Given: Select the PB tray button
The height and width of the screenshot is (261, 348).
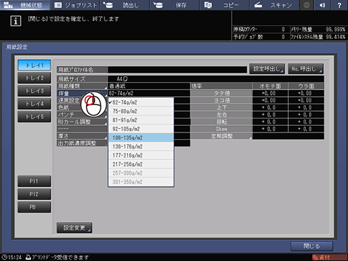Looking at the screenshot, I should [34, 207].
